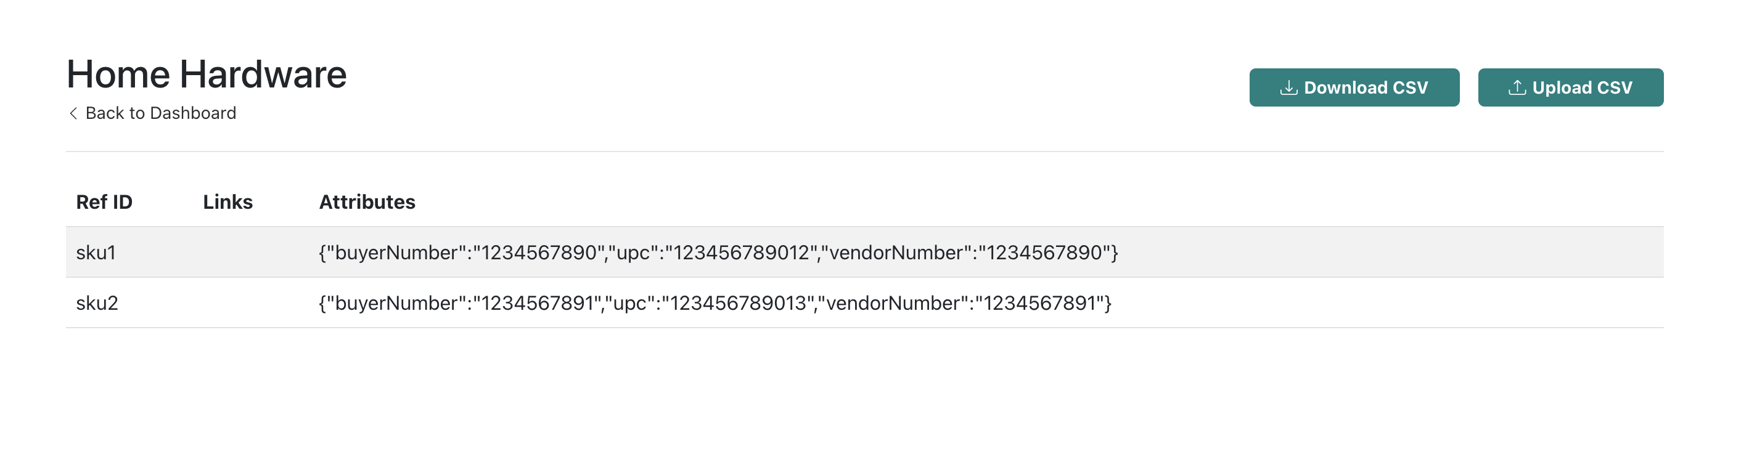Click the sku2 attributes JSON text
The image size is (1757, 457).
[x=715, y=303]
